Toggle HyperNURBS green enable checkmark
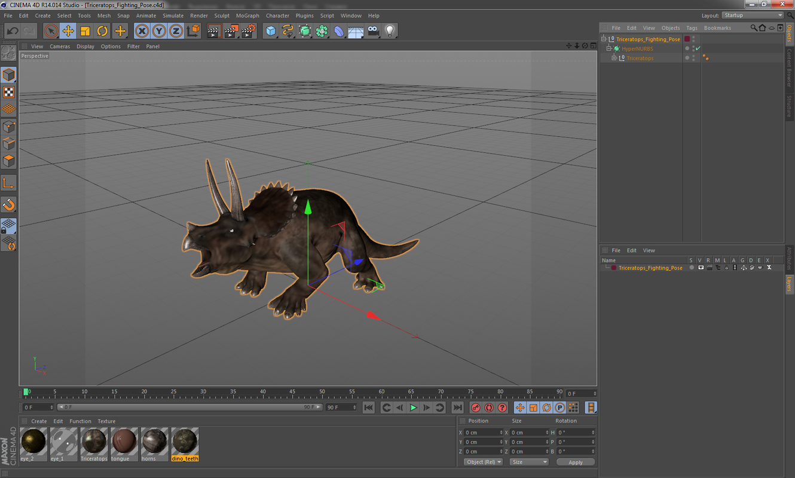 (698, 48)
